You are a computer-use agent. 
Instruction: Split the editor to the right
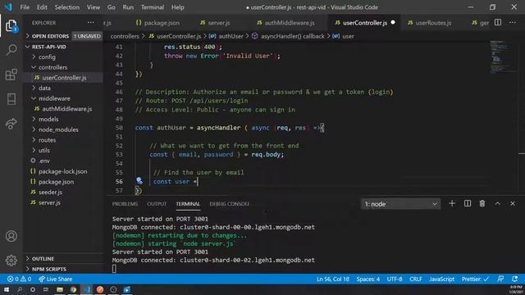pos(498,23)
